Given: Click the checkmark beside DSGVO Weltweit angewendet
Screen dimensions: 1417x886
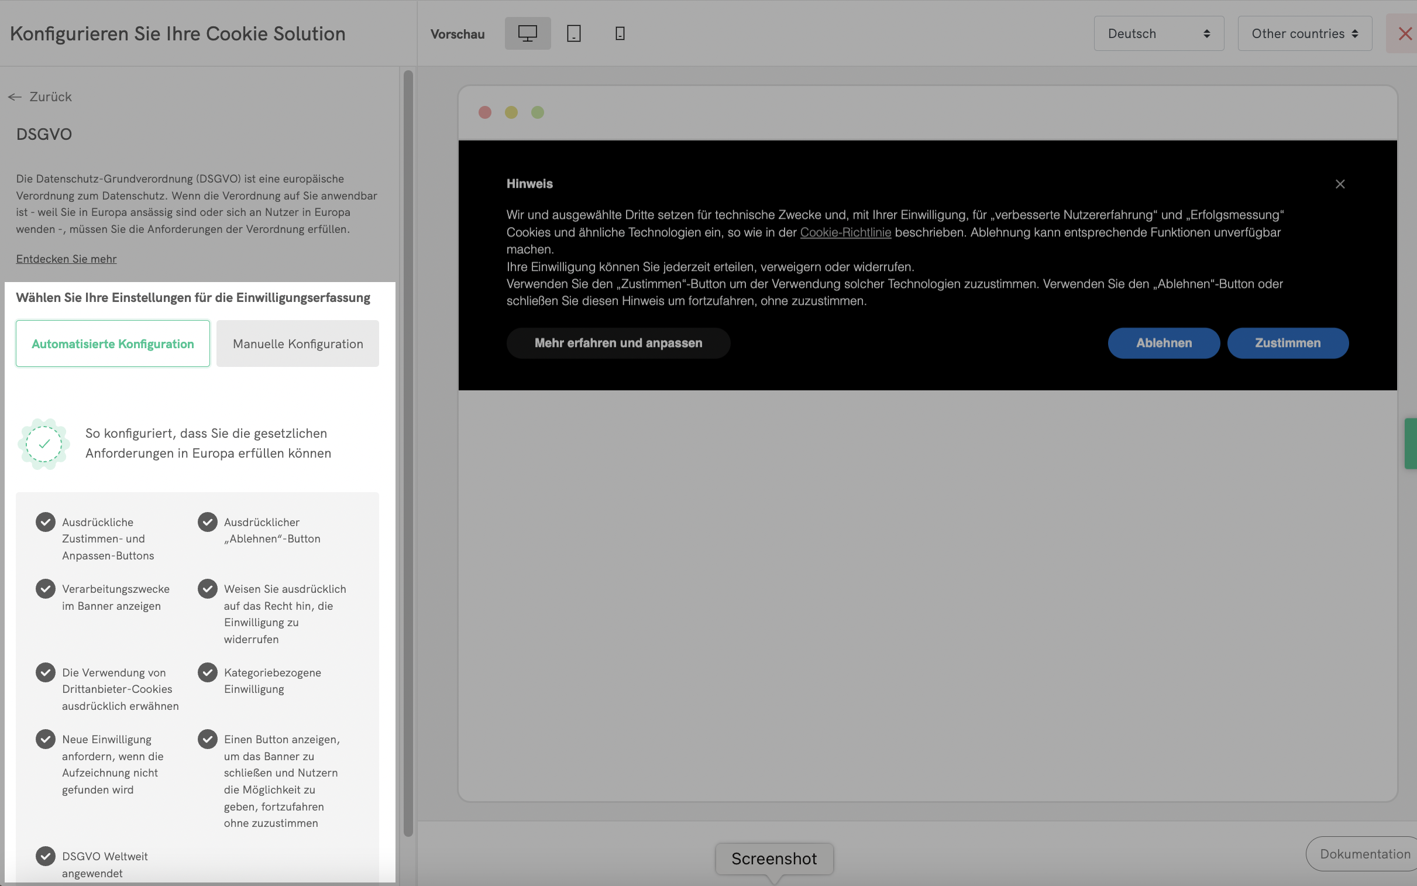Looking at the screenshot, I should click(46, 856).
